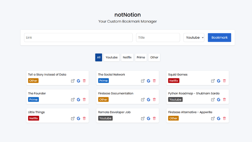
Task: Click the notNotion heading
Action: (128, 15)
